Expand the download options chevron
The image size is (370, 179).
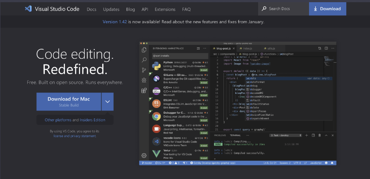tap(108, 102)
